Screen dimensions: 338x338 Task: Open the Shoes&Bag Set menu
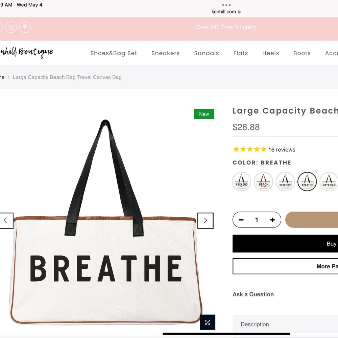coord(114,53)
